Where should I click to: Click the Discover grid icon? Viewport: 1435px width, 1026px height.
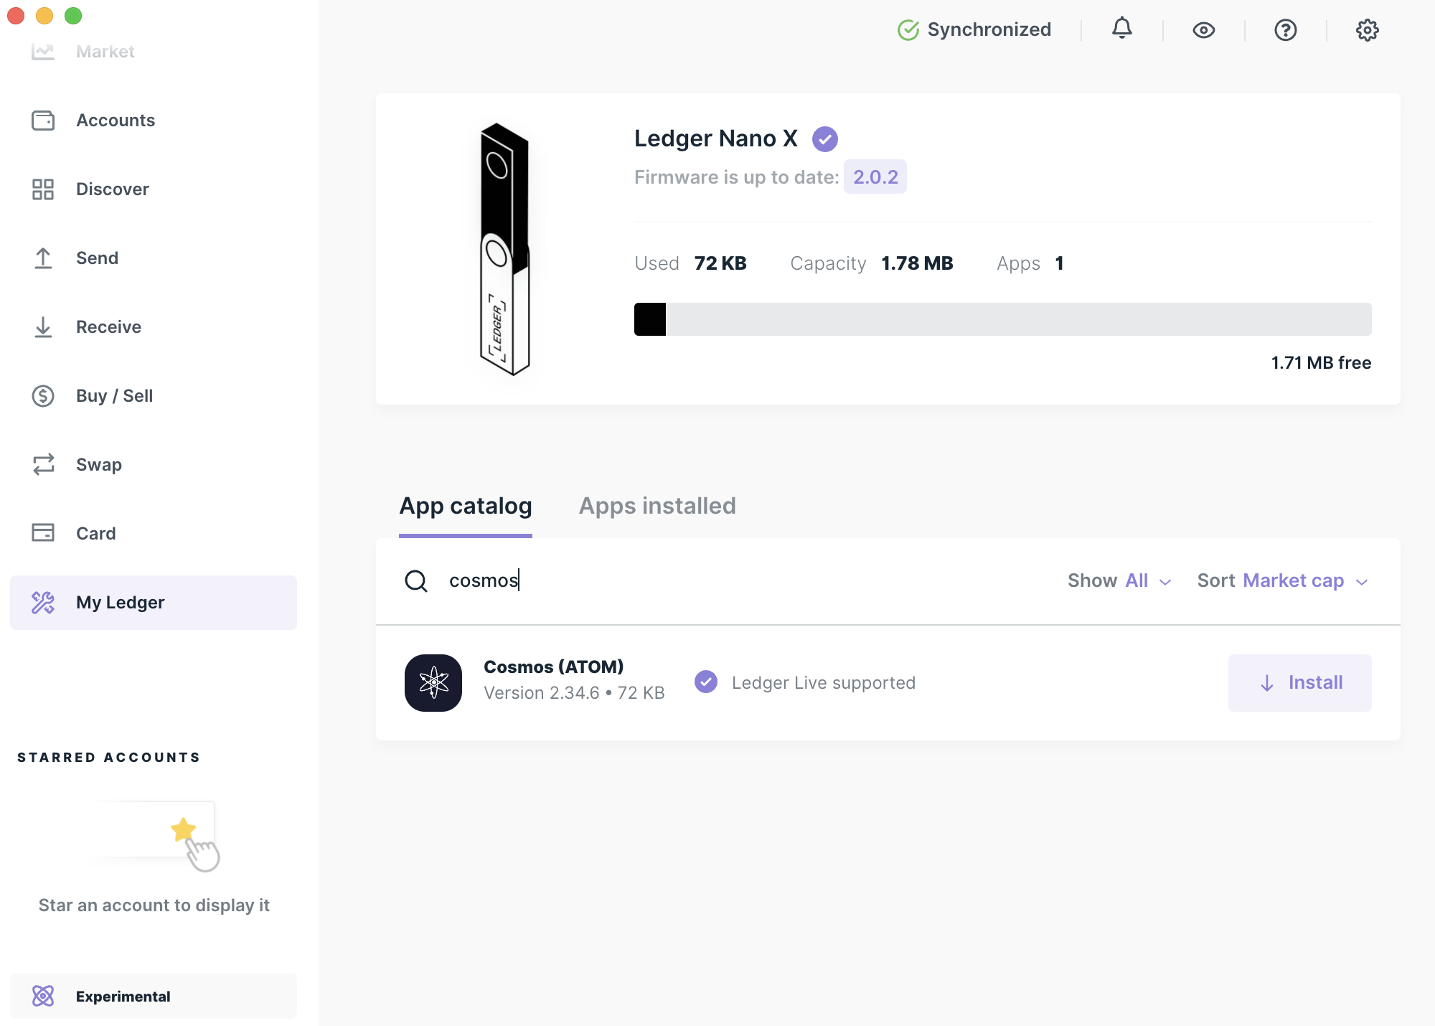pos(43,189)
